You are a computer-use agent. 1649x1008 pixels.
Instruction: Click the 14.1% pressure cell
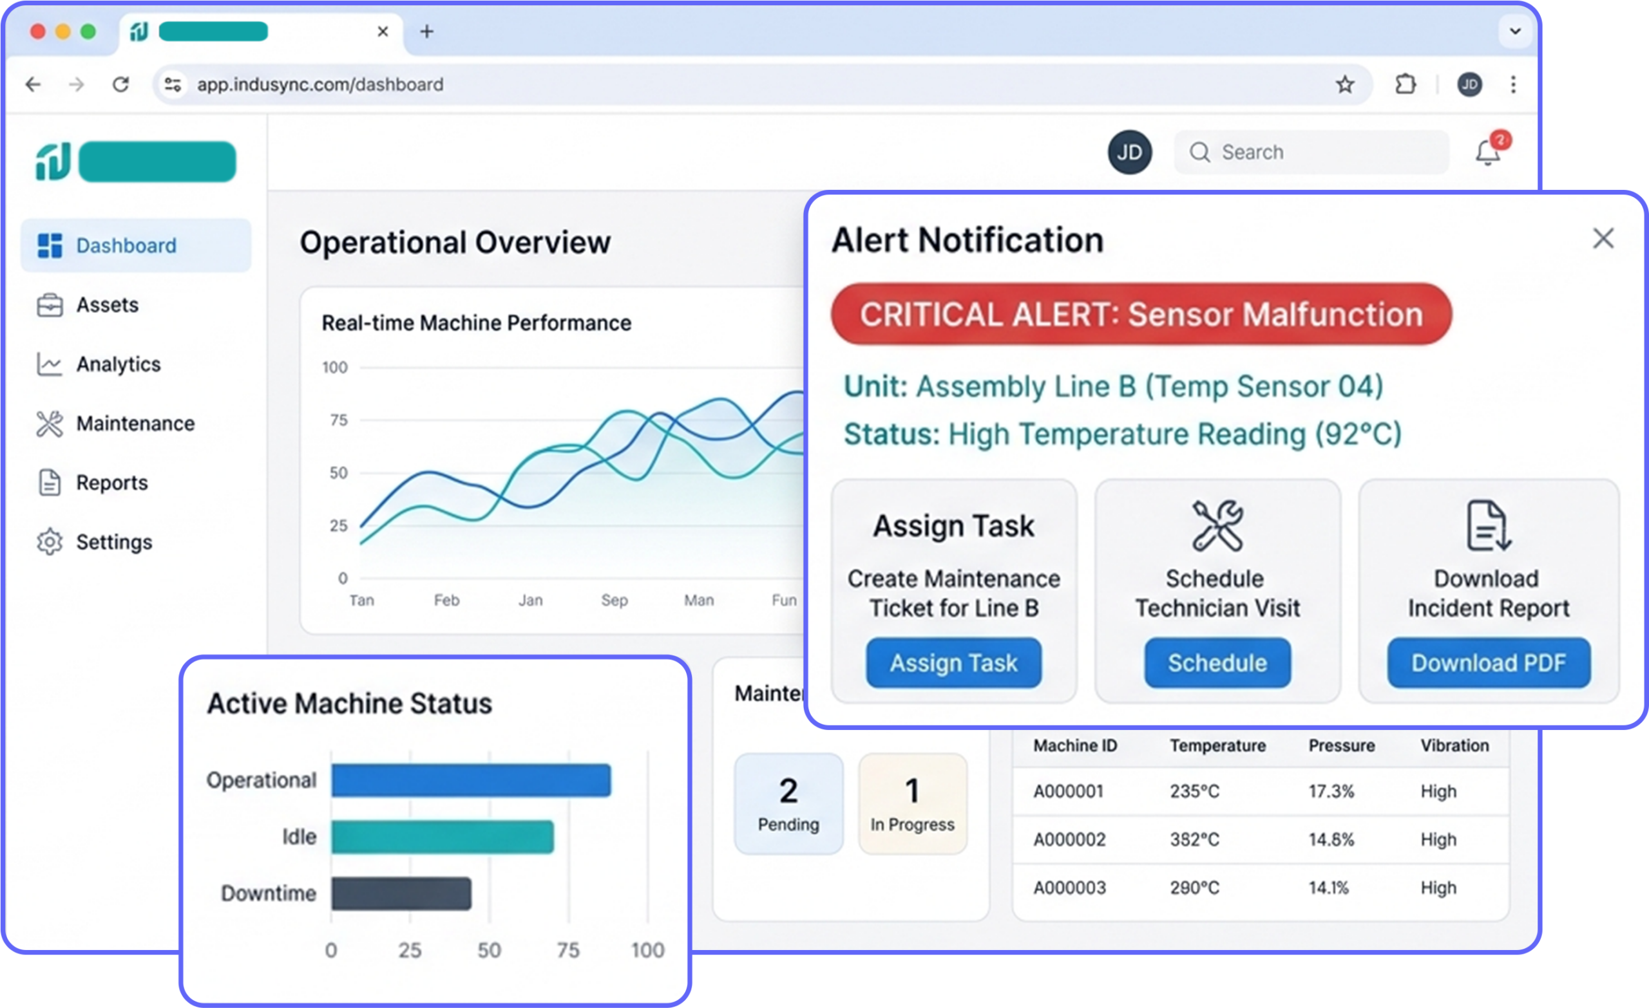(x=1328, y=888)
